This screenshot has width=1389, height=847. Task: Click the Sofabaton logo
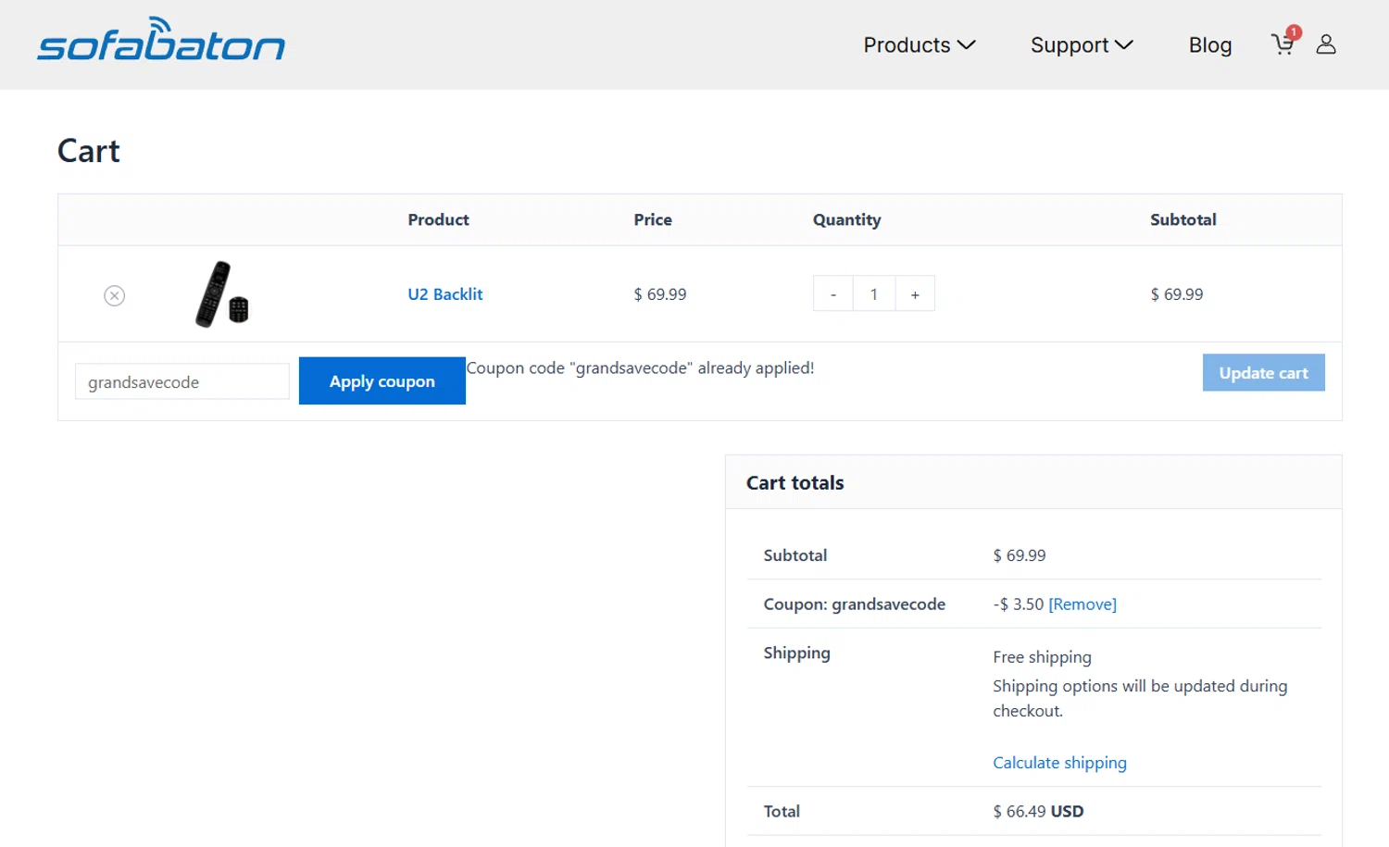[x=161, y=40]
